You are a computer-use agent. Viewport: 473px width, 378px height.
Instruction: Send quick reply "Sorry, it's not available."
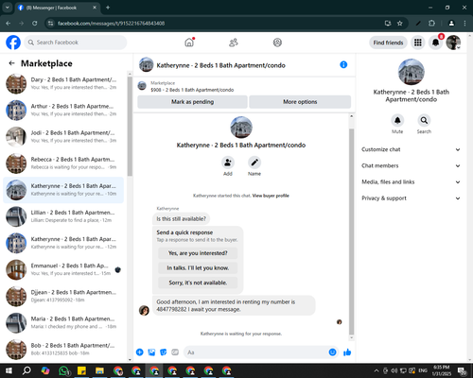(198, 283)
